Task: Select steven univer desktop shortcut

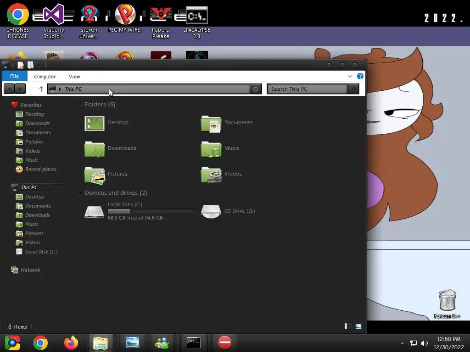Action: (x=89, y=22)
